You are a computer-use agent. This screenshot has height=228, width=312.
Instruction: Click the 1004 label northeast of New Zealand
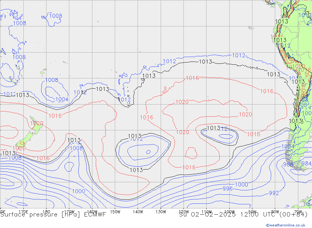(x=61, y=100)
